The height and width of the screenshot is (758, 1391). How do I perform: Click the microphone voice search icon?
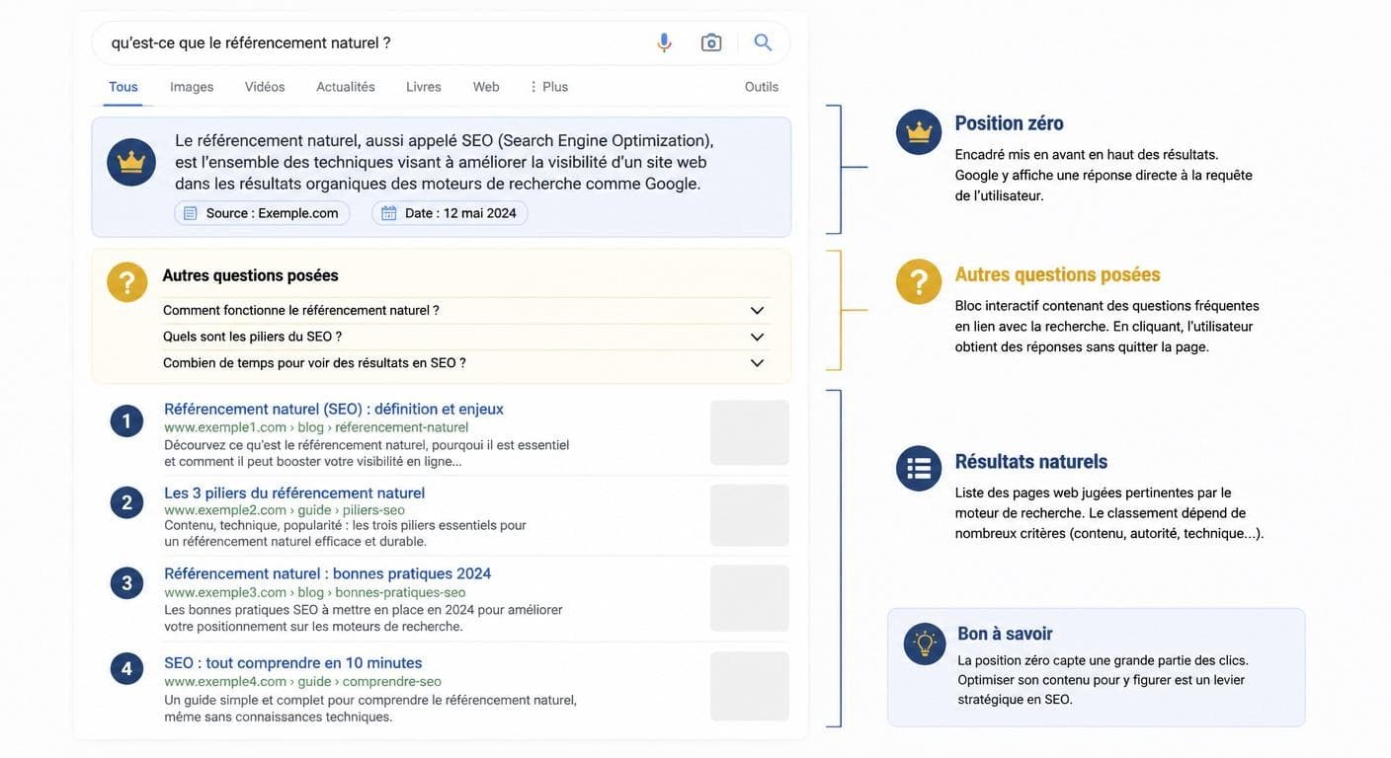pos(664,42)
